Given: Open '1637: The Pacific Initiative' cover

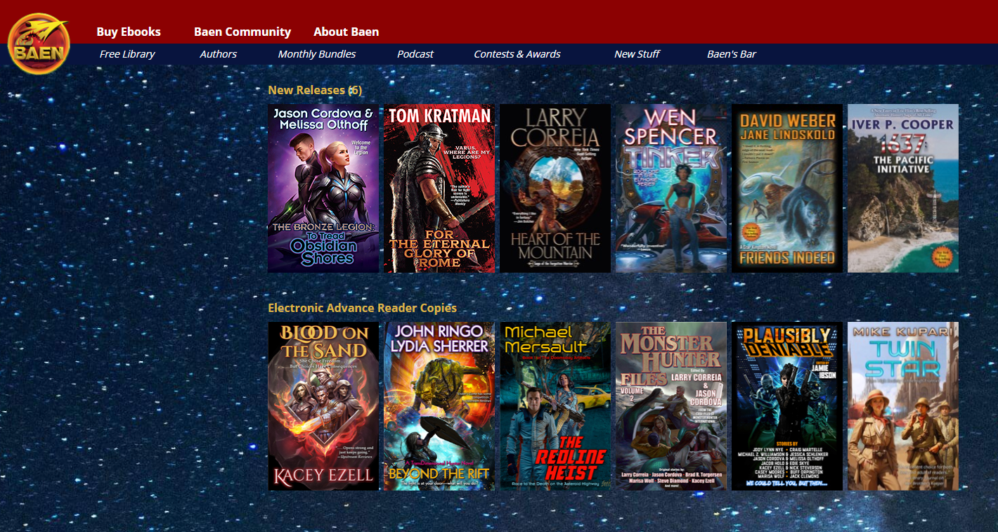Looking at the screenshot, I should (x=902, y=188).
